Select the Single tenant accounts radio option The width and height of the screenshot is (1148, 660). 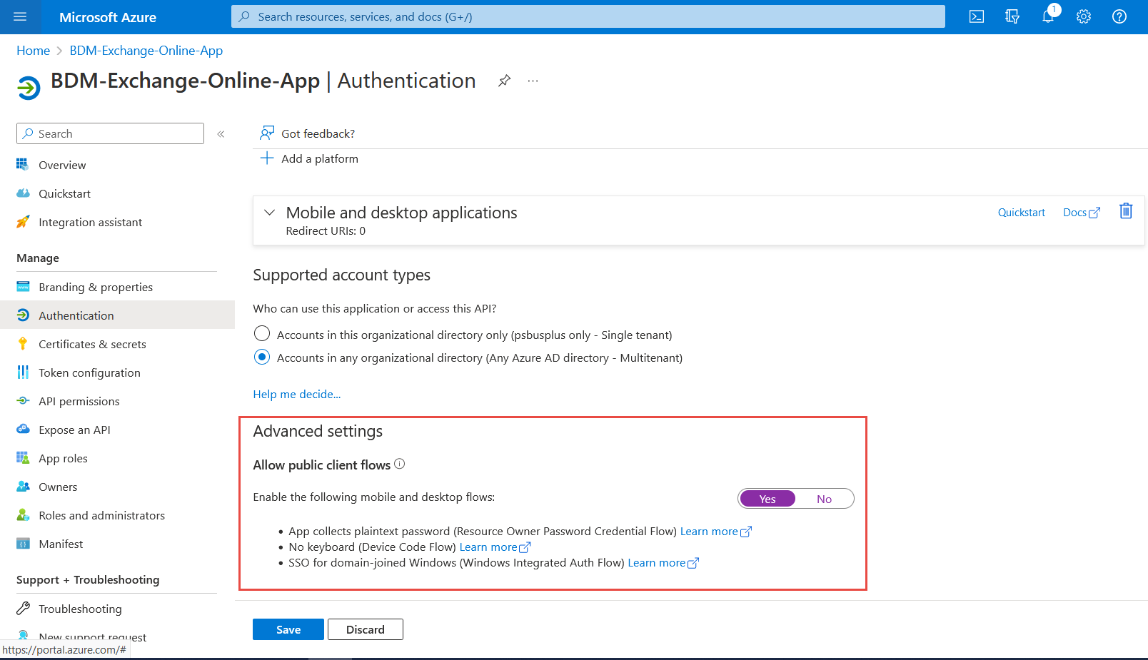pyautogui.click(x=262, y=334)
